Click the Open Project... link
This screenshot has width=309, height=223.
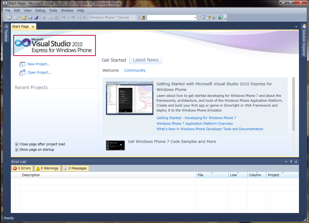tap(39, 73)
